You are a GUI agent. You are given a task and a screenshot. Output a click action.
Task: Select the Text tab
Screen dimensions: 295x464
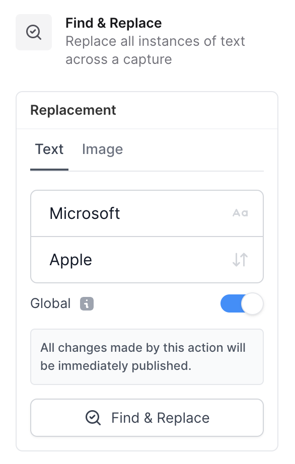pos(49,149)
